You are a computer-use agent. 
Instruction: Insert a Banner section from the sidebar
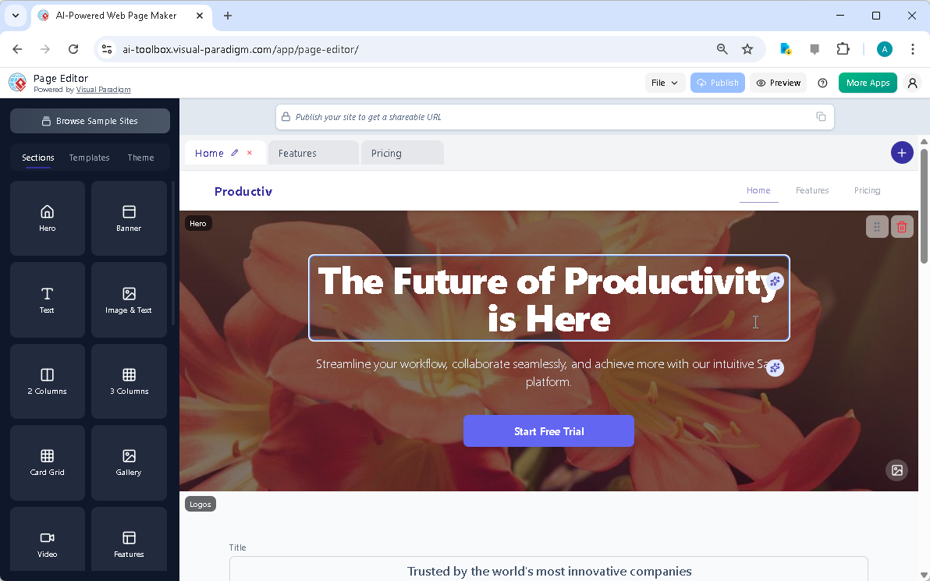pos(128,218)
